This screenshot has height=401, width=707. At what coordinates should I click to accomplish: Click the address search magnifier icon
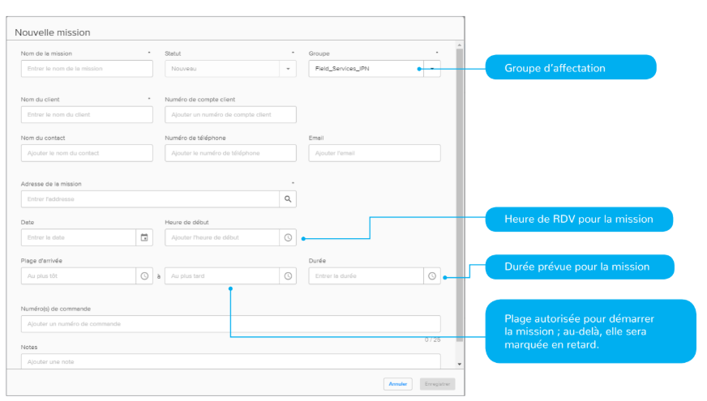[288, 198]
